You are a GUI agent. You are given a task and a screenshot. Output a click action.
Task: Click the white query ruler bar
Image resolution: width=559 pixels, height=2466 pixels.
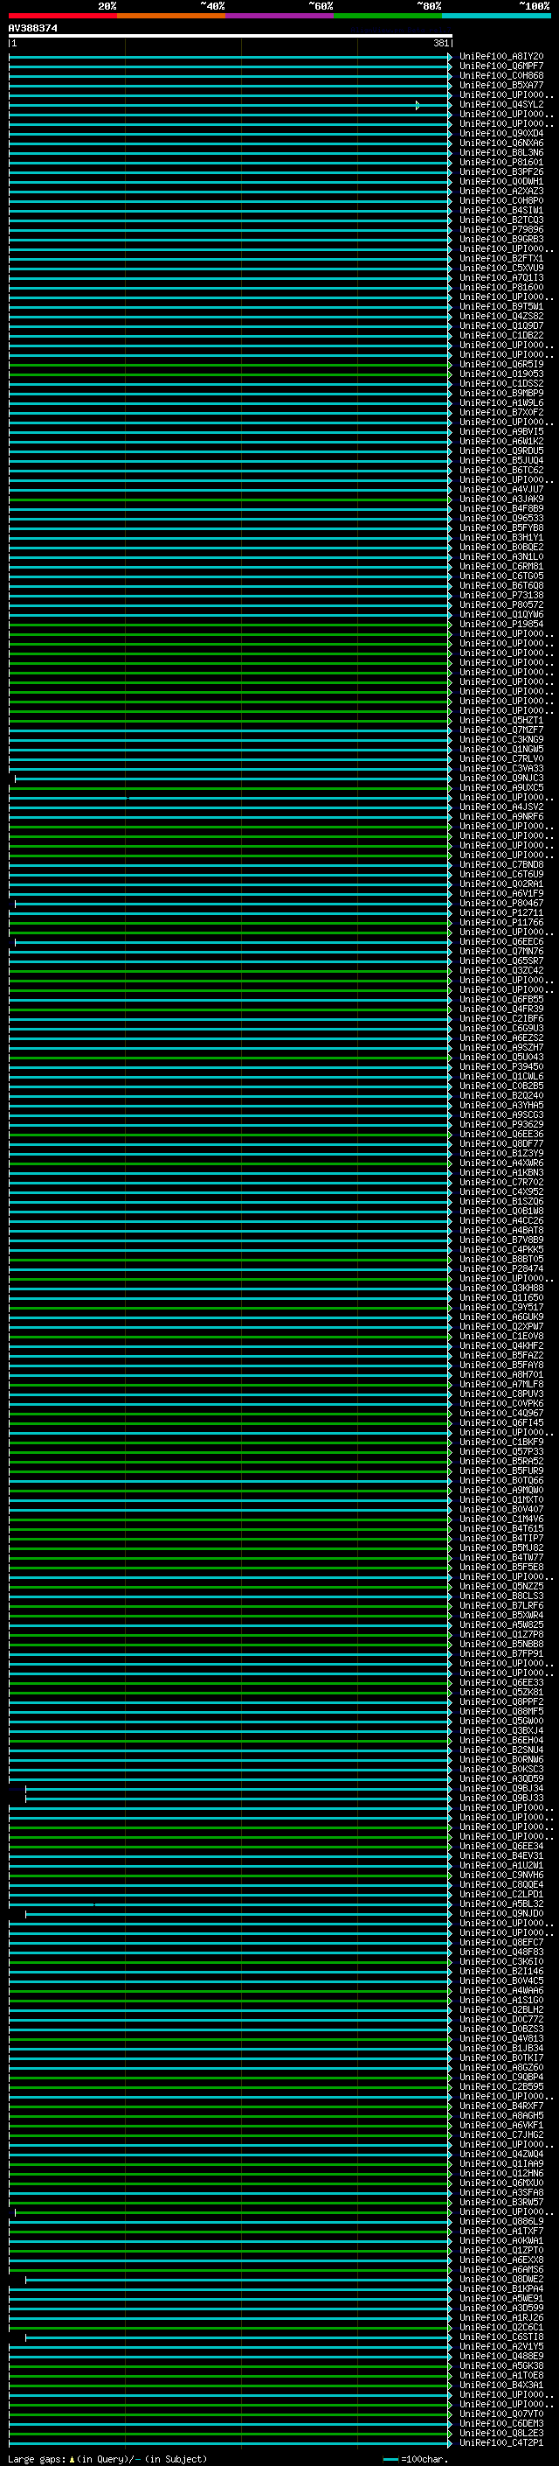pyautogui.click(x=230, y=37)
